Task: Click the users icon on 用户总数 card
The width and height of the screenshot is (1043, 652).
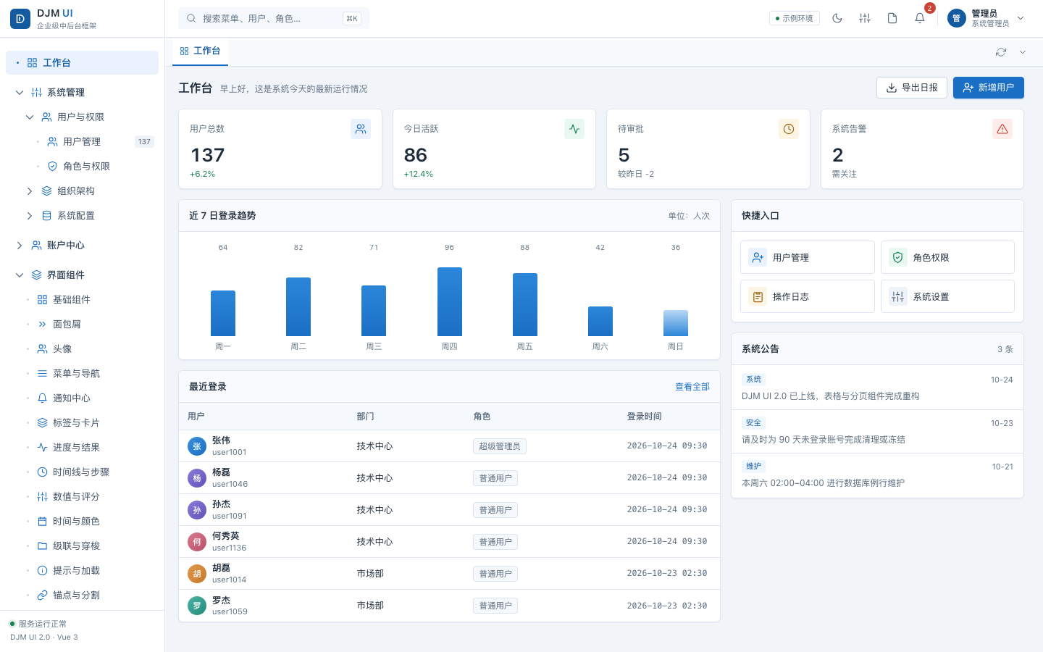Action: click(x=361, y=129)
